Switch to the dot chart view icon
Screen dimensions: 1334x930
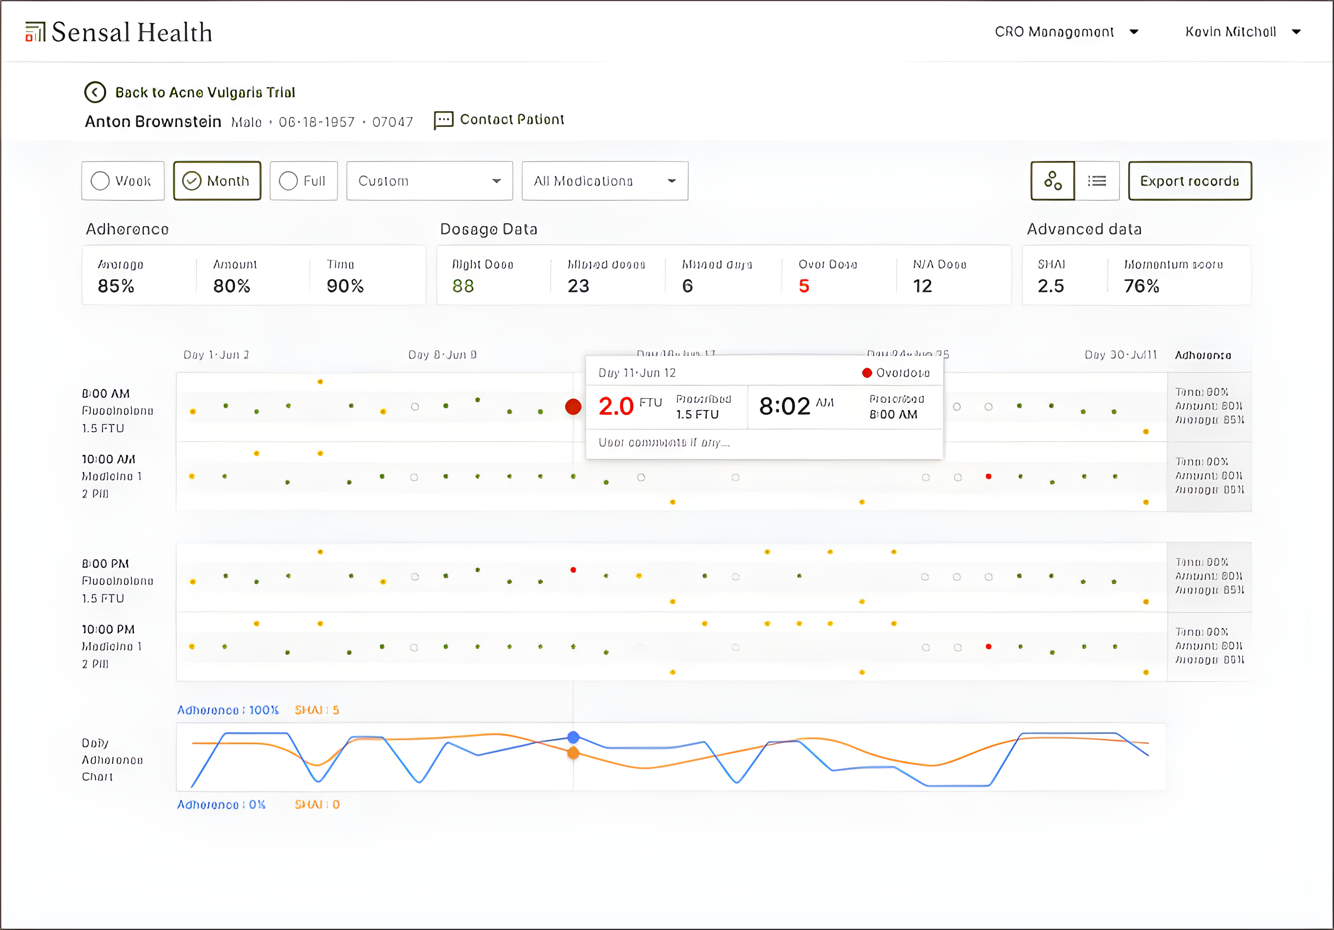[x=1053, y=181]
